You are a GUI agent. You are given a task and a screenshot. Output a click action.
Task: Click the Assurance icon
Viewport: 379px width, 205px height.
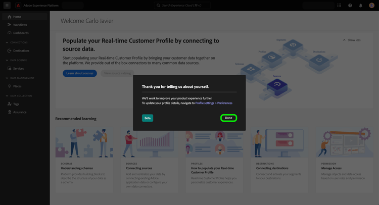[10, 112]
